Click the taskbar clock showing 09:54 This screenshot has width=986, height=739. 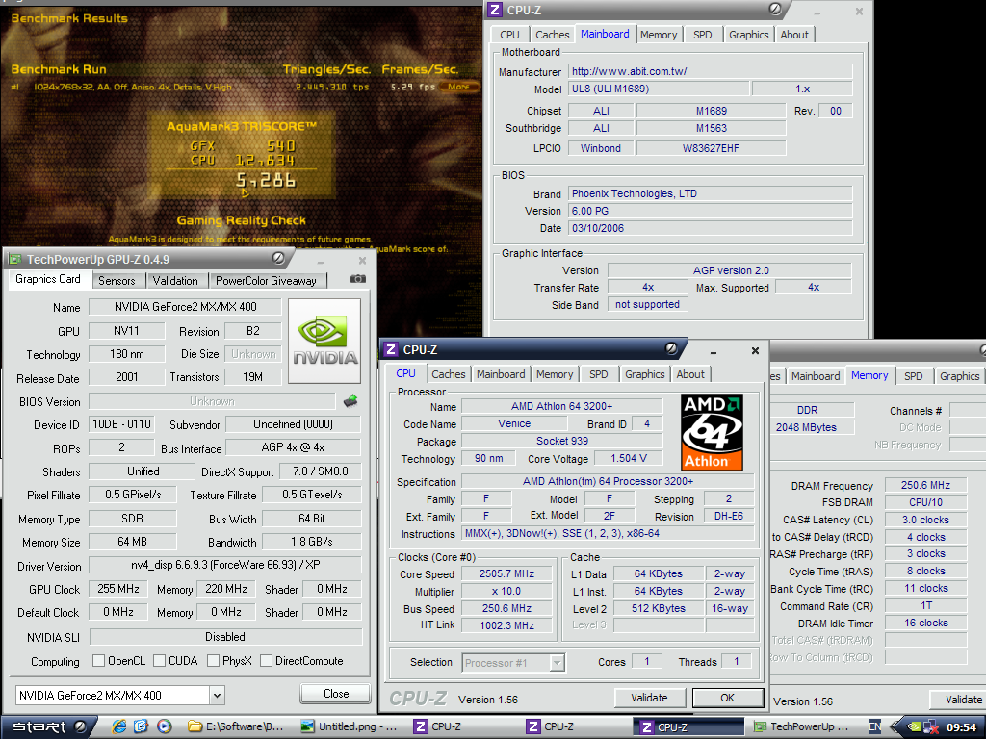(x=961, y=727)
